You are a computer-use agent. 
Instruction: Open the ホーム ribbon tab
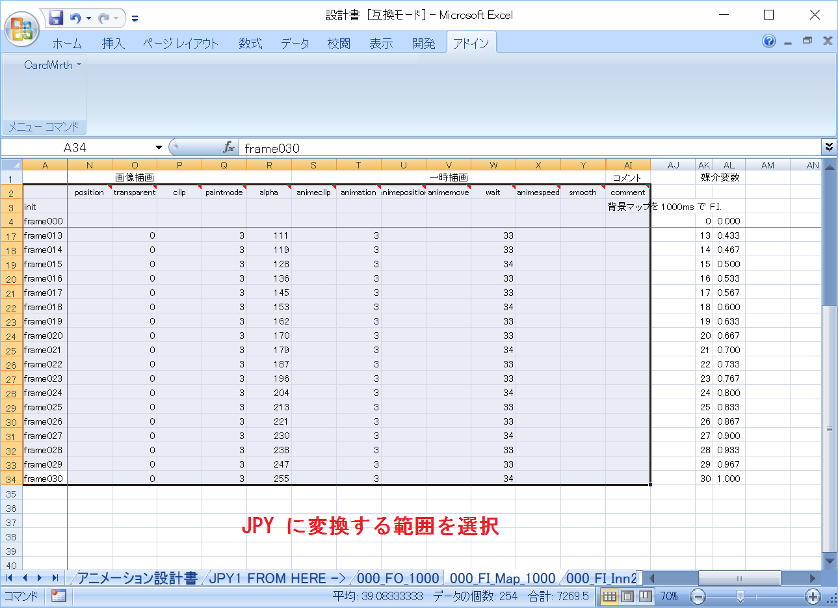point(67,44)
